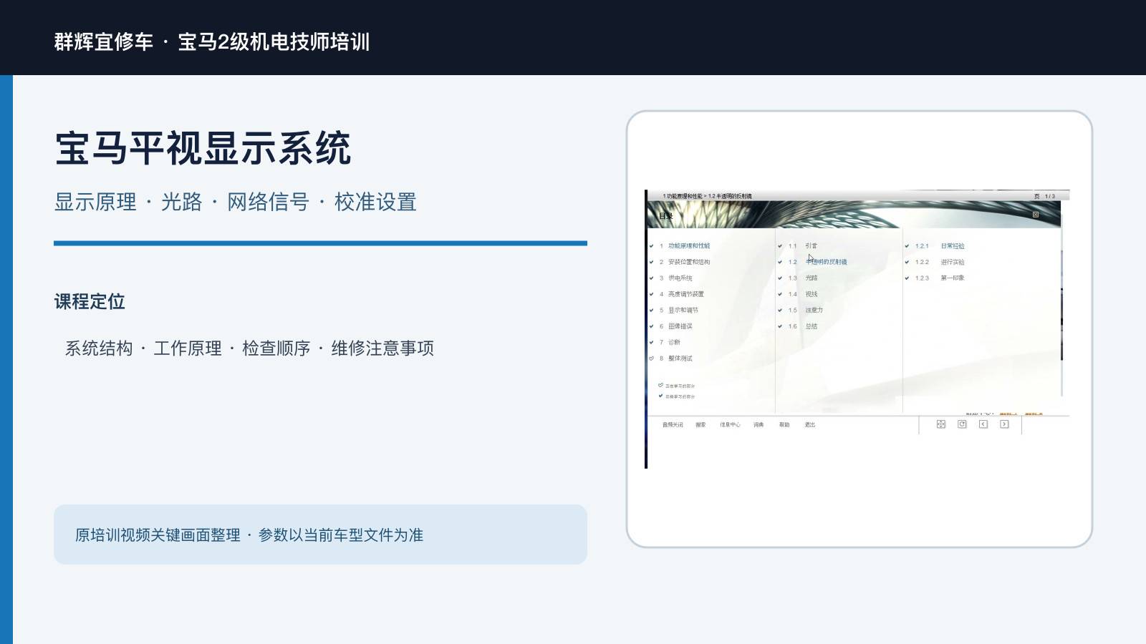Open section 1.2 半透明的反射镜

(x=818, y=262)
